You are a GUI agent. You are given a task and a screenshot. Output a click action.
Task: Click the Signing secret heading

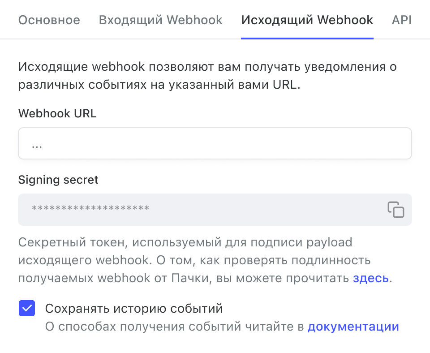point(58,180)
